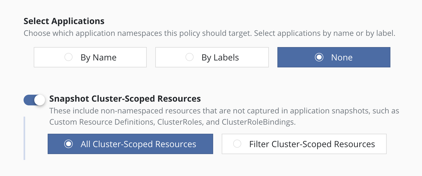Click the radio circle inside By Labels
Image resolution: width=422 pixels, height=176 pixels.
click(x=190, y=57)
